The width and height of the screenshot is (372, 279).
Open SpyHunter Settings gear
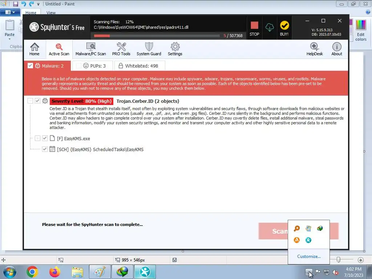coord(175,49)
